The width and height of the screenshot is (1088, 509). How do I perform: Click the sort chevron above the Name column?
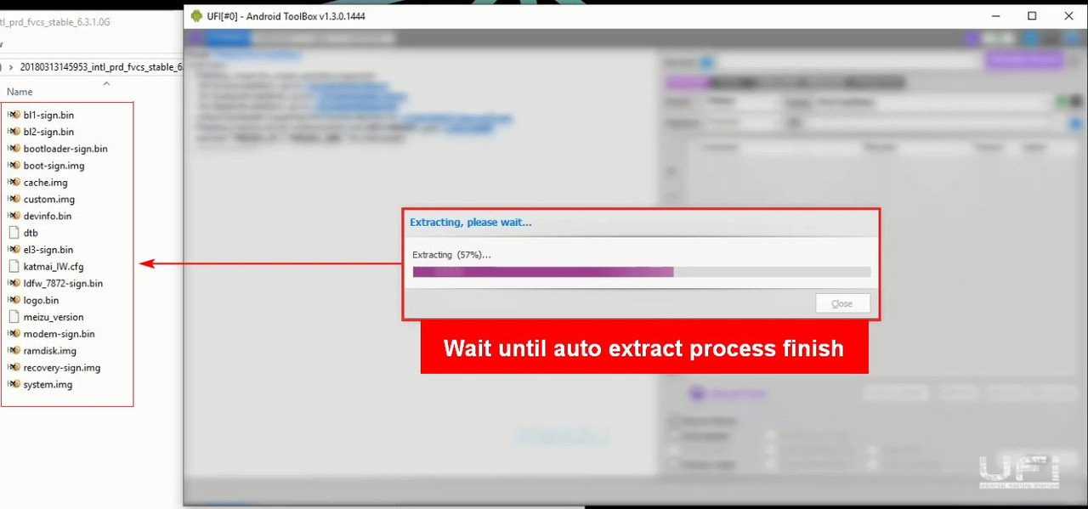pos(106,83)
